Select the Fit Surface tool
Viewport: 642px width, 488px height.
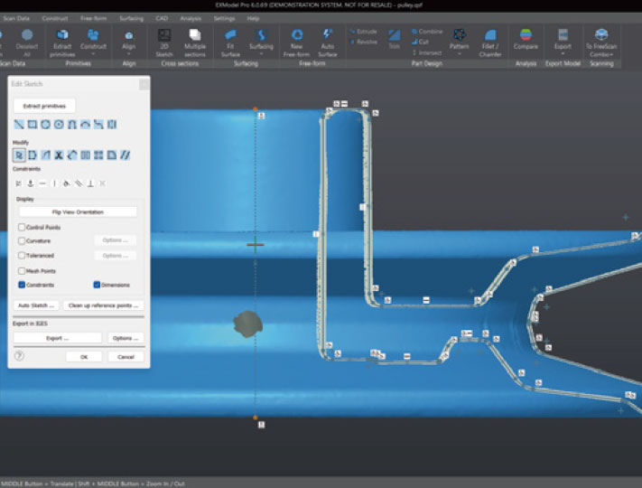click(229, 39)
